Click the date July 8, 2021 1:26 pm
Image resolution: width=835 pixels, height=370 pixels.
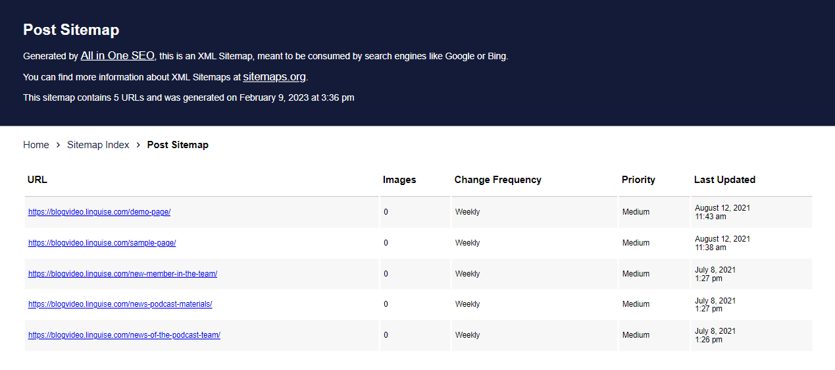coord(715,335)
